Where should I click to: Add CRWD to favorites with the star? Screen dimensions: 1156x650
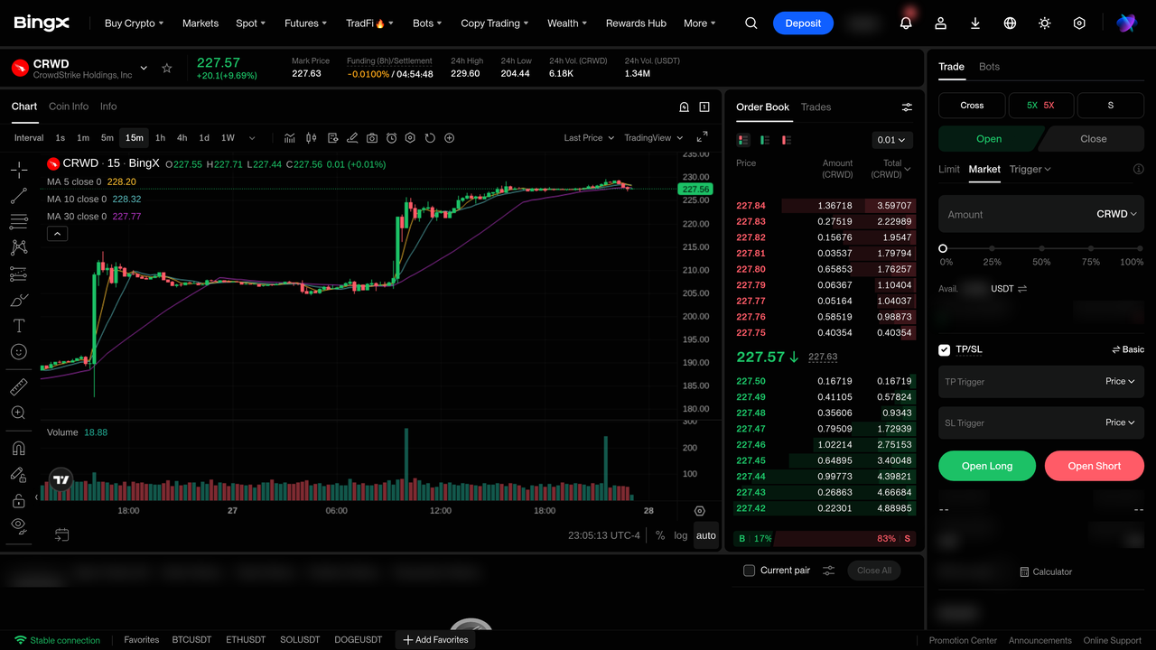167,69
